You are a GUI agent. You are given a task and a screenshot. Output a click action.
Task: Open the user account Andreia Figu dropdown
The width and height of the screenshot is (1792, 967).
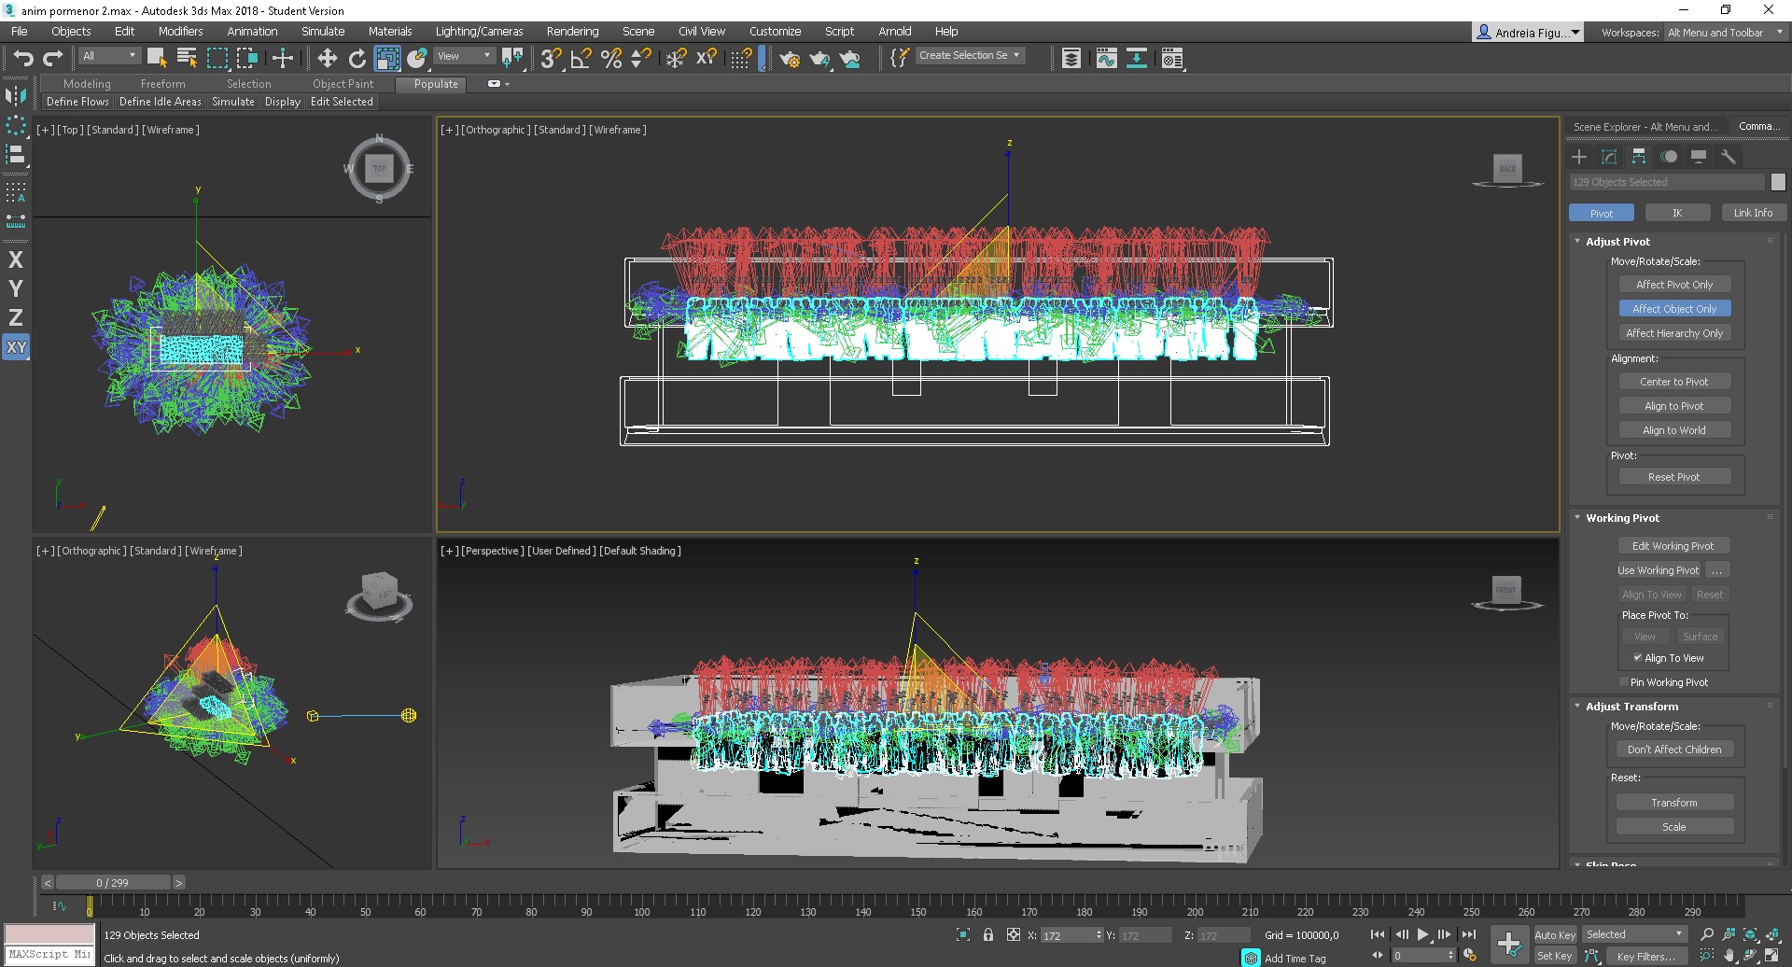click(x=1528, y=33)
